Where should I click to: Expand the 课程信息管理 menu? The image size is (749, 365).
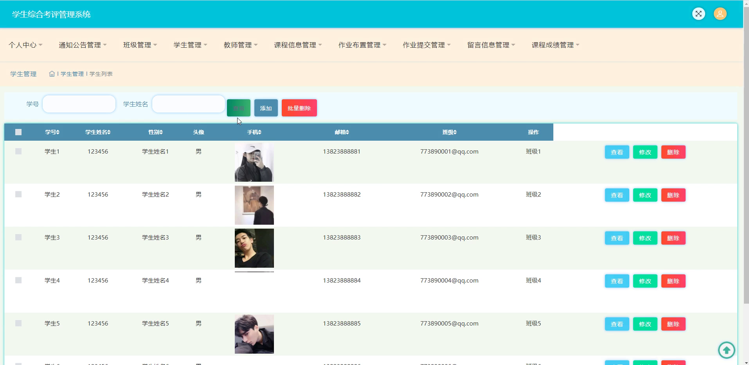pyautogui.click(x=298, y=45)
